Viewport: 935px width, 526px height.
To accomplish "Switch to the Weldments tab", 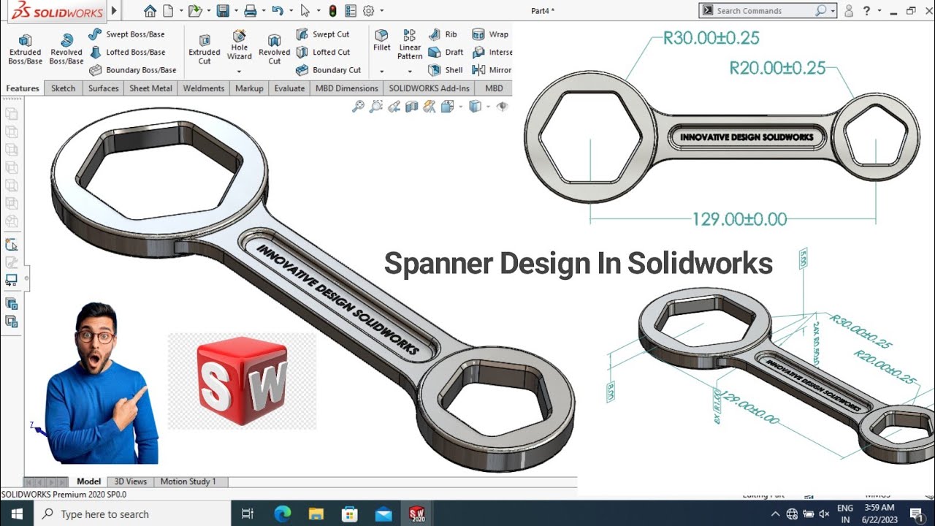I will coord(203,88).
